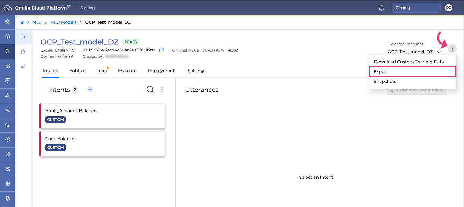Viewport: 464px width, 207px height.
Task: Open the rocket icon in secondary sidebar
Action: click(x=23, y=52)
